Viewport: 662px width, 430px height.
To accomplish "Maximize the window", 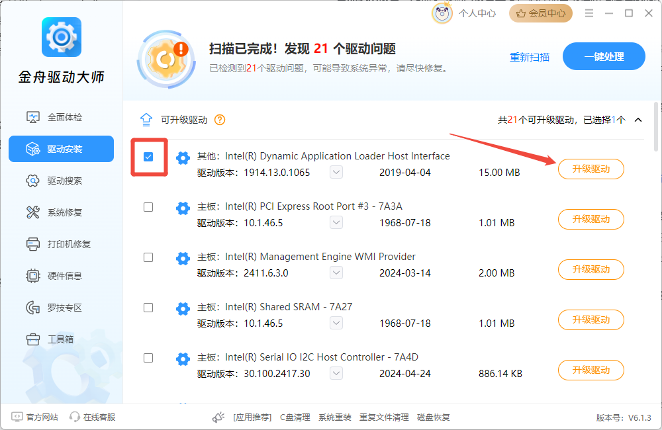I will click(x=629, y=13).
